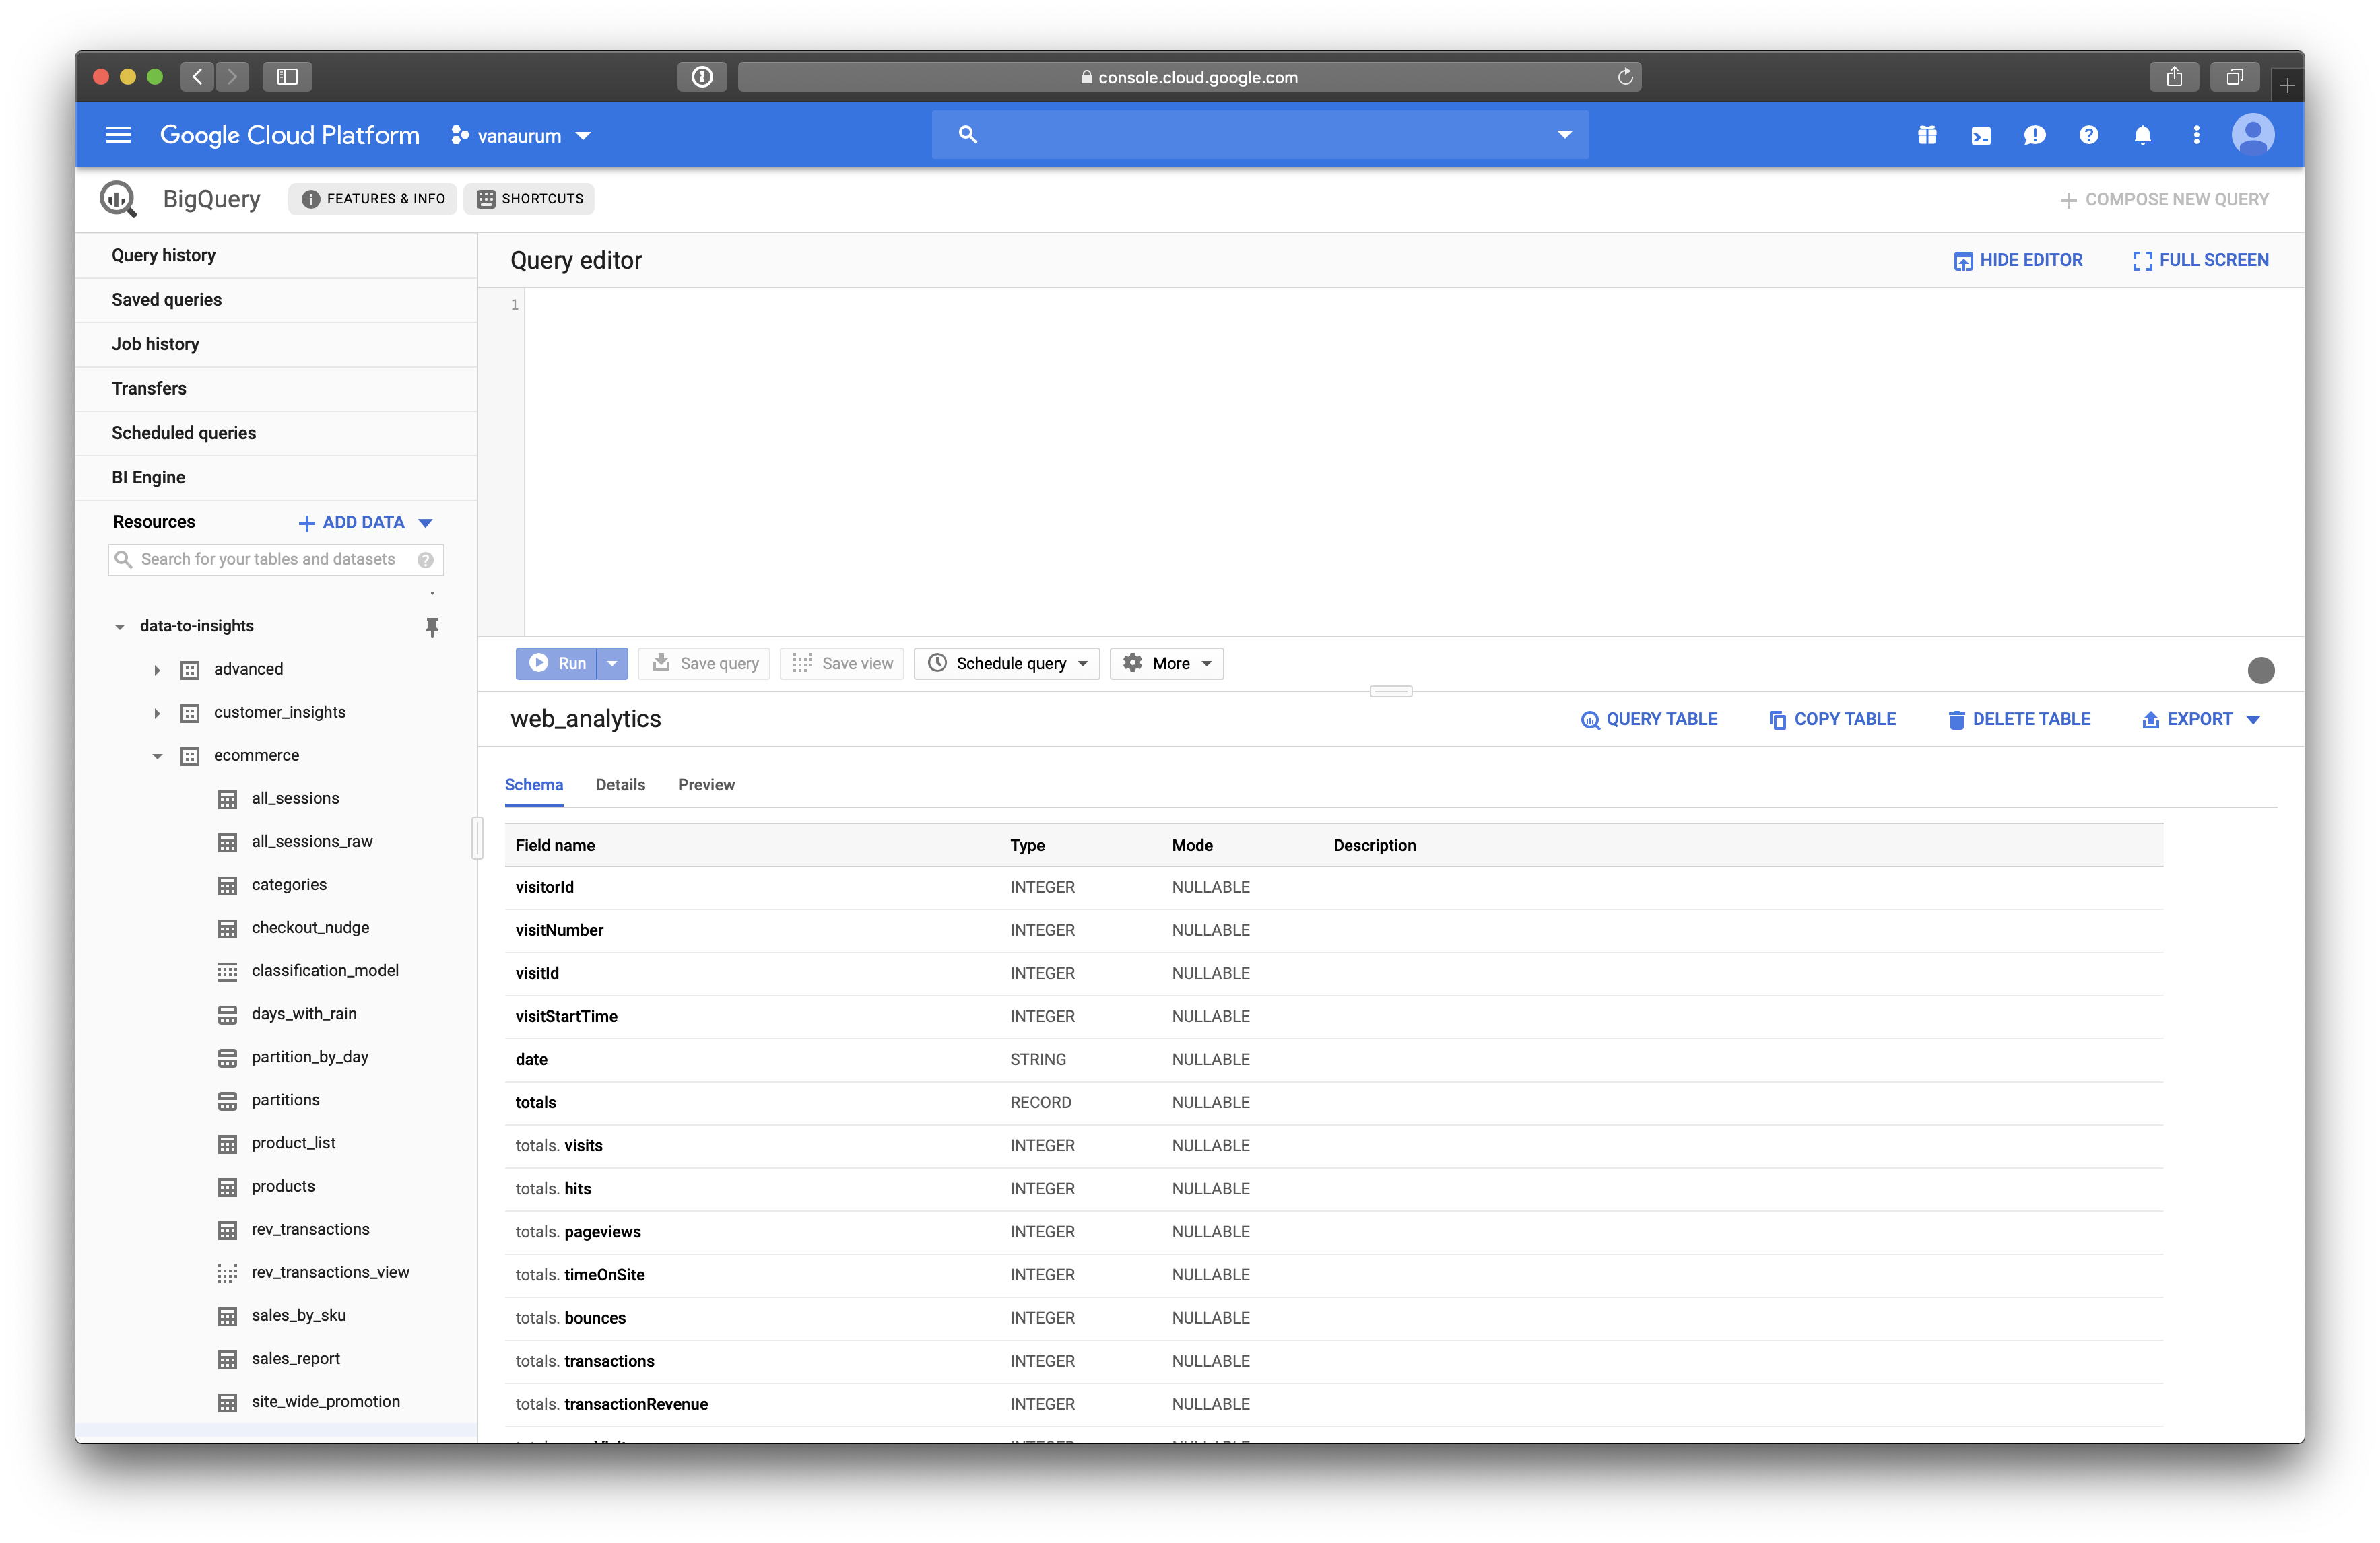2380x1543 pixels.
Task: Click FULL SCREEN
Action: point(2200,260)
